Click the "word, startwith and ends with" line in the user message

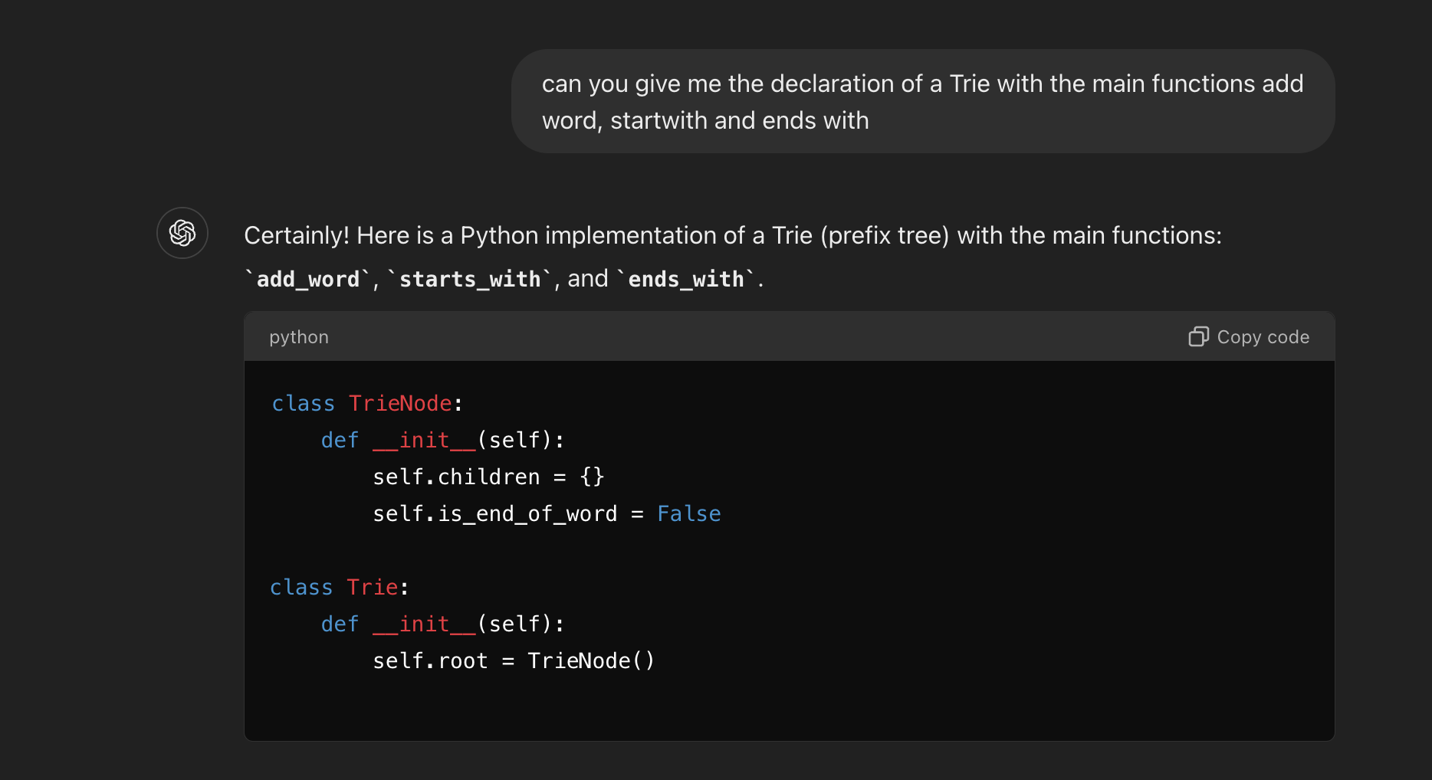pos(705,120)
